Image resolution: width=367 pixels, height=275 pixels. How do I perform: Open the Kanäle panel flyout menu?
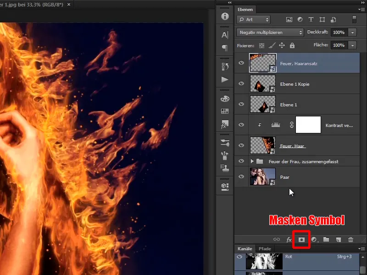[361, 248]
